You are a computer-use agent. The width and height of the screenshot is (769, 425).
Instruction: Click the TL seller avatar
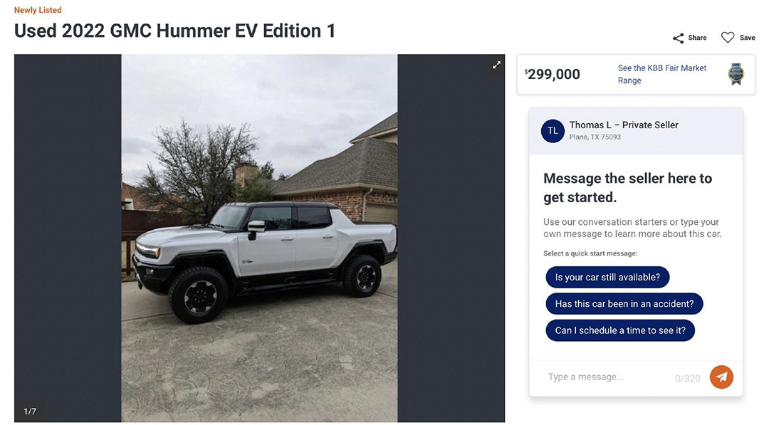(x=553, y=131)
